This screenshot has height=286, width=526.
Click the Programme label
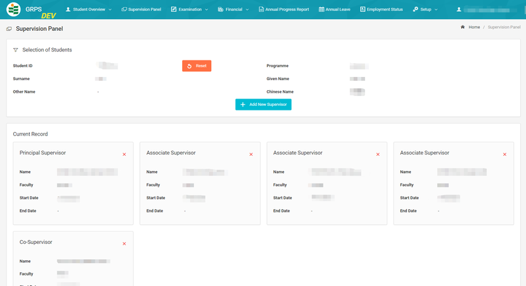pos(277,66)
